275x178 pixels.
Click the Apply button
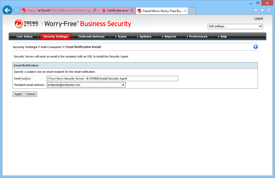point(18,94)
